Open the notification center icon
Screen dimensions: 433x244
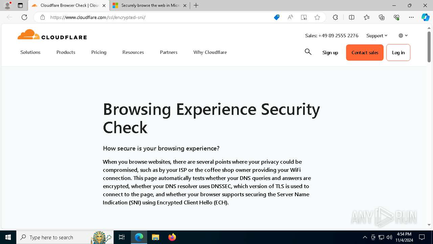click(422, 237)
